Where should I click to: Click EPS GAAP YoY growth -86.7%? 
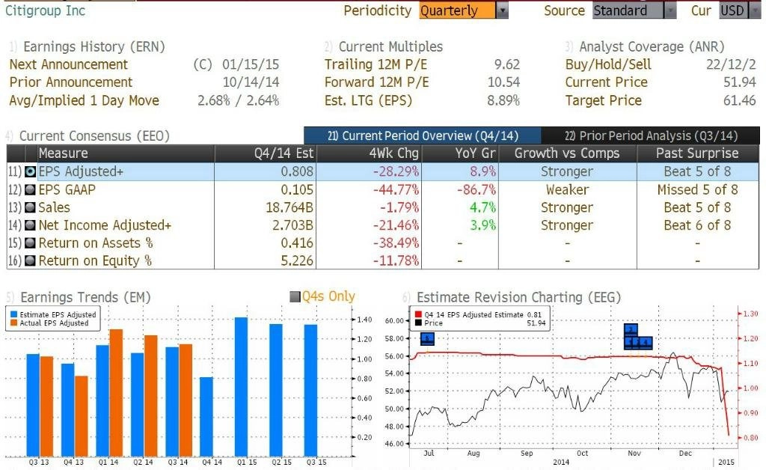click(477, 189)
